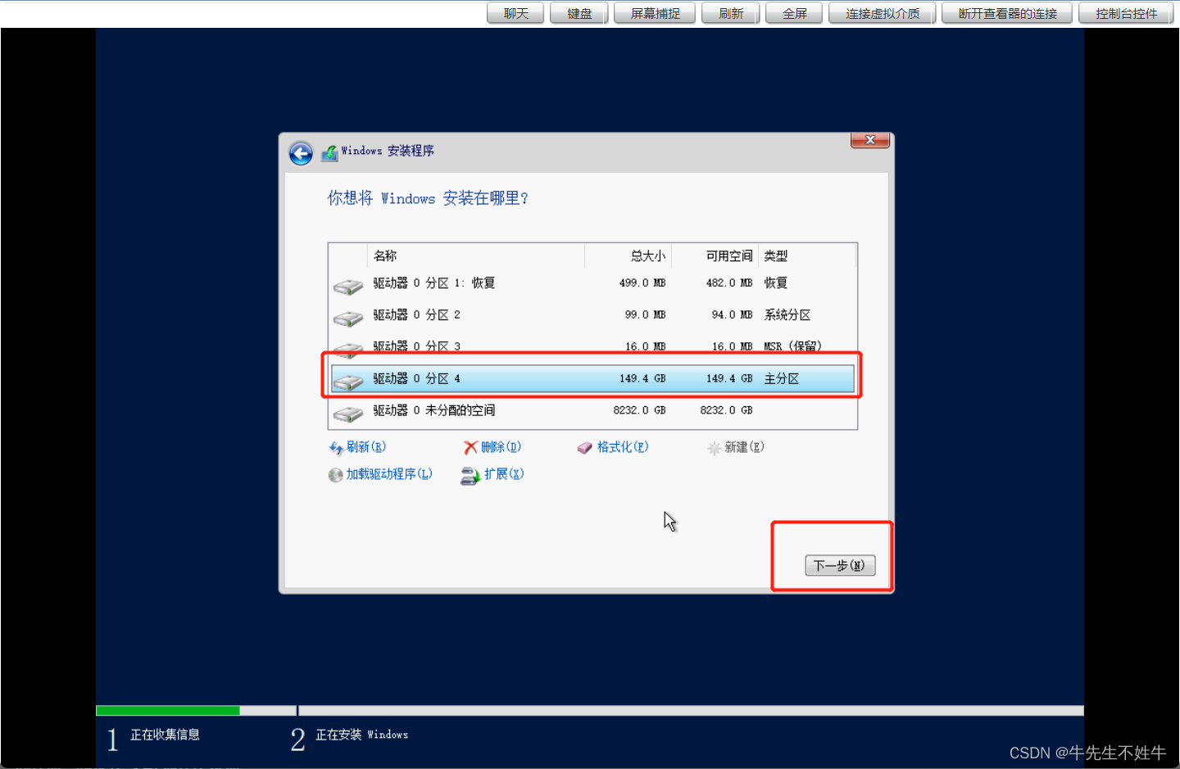The image size is (1180, 769).
Task: Sort the list by the 总大小 column header
Action: tap(629, 256)
